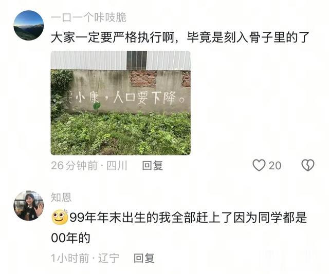329x274 pixels.
Task: Enlarge the wall slogan photo
Action: [x=121, y=103]
